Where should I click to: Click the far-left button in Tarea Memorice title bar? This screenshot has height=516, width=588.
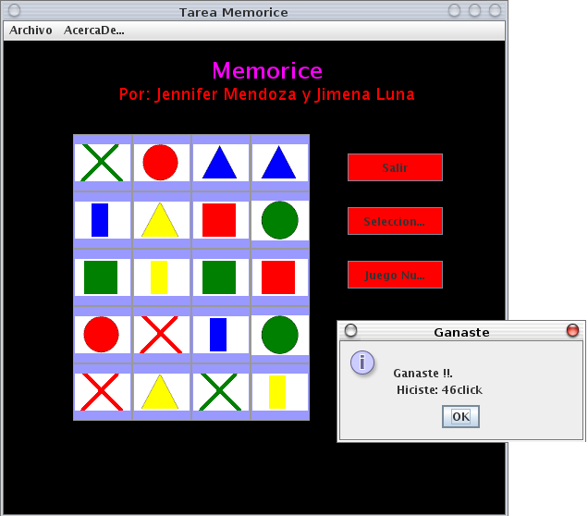coord(14,10)
